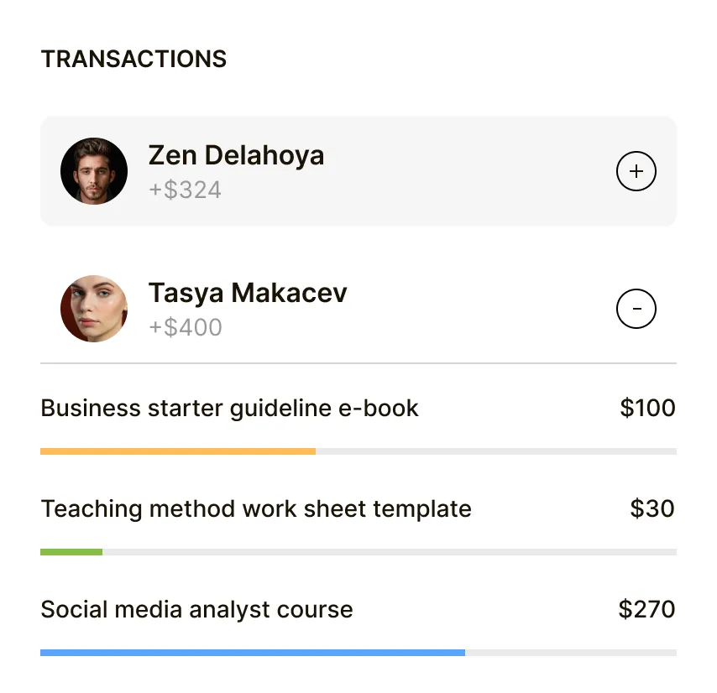
Task: Click the gray unfilled part of the e-book bar
Action: point(495,451)
